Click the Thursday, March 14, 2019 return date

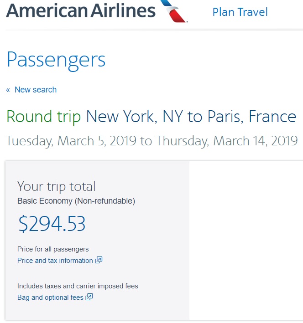point(227,141)
